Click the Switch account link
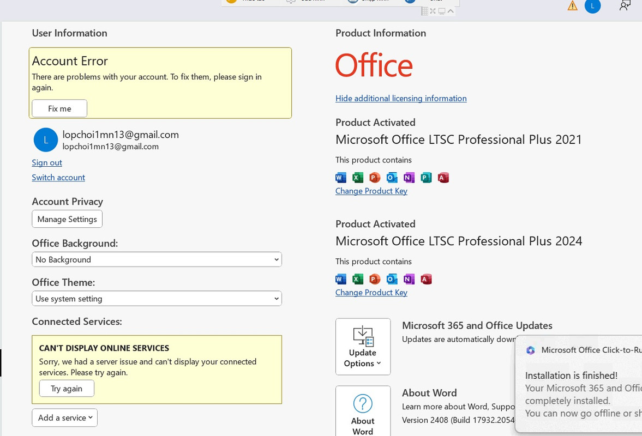The image size is (642, 436). click(58, 177)
